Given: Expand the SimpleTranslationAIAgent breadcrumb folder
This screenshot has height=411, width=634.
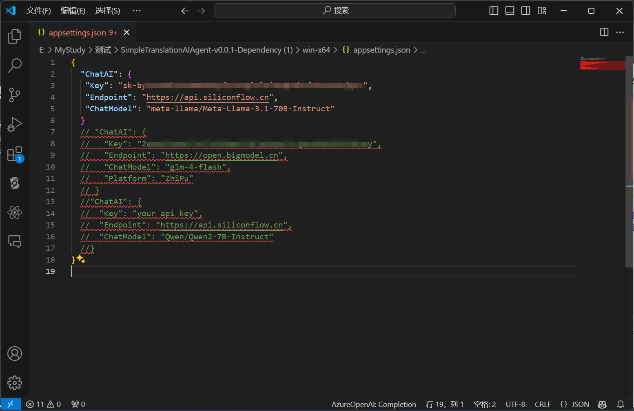Looking at the screenshot, I should pos(207,50).
